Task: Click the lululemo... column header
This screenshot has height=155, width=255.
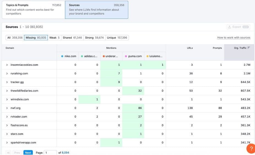Action: click(x=155, y=56)
